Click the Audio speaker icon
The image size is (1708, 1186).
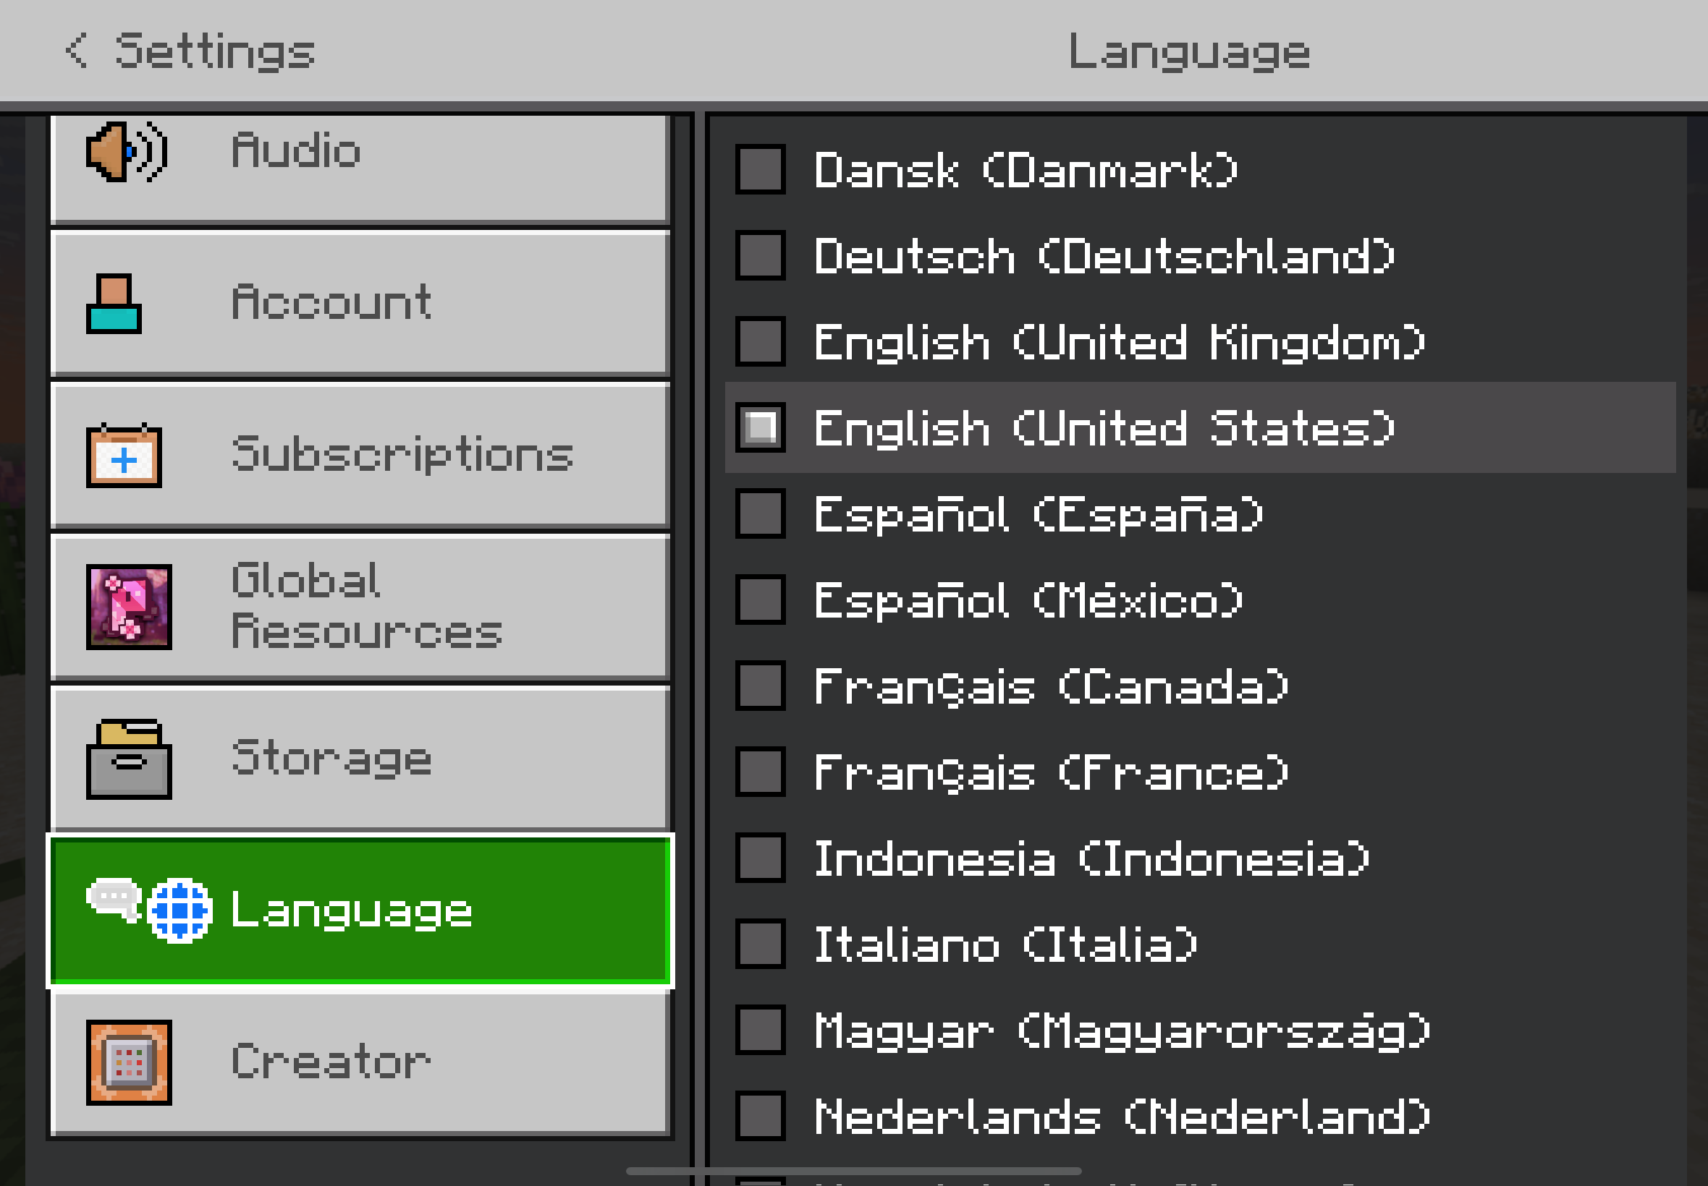(127, 153)
